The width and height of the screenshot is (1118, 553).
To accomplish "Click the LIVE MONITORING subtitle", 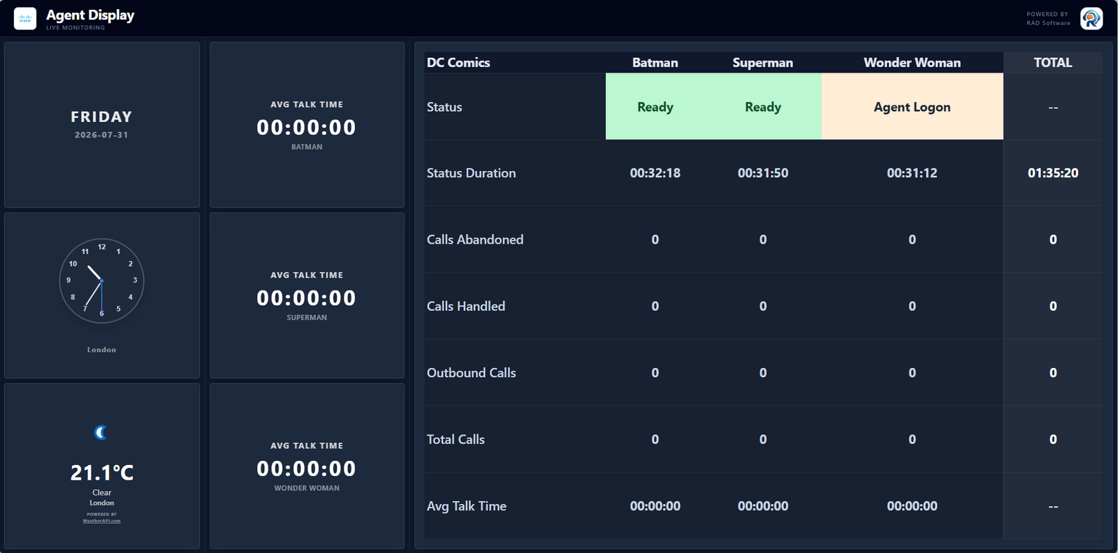I will 75,28.
